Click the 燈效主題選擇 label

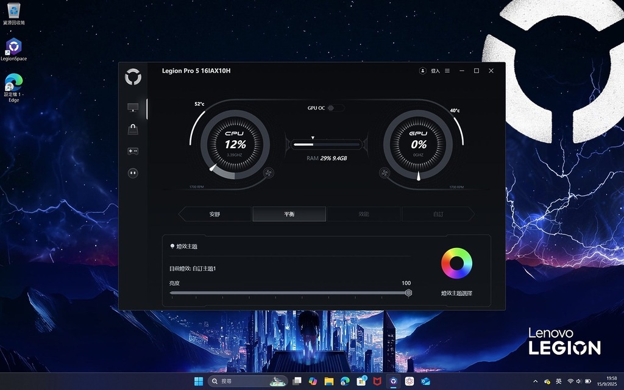[456, 293]
